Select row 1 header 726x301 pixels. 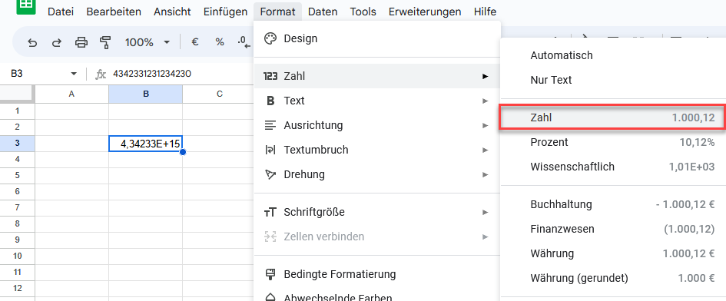(x=18, y=111)
